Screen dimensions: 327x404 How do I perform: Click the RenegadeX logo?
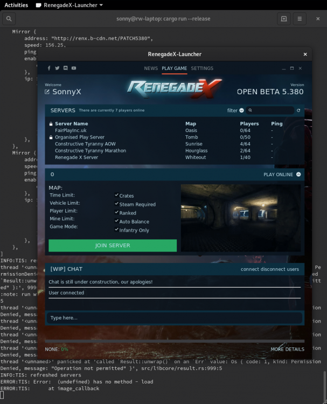174,89
